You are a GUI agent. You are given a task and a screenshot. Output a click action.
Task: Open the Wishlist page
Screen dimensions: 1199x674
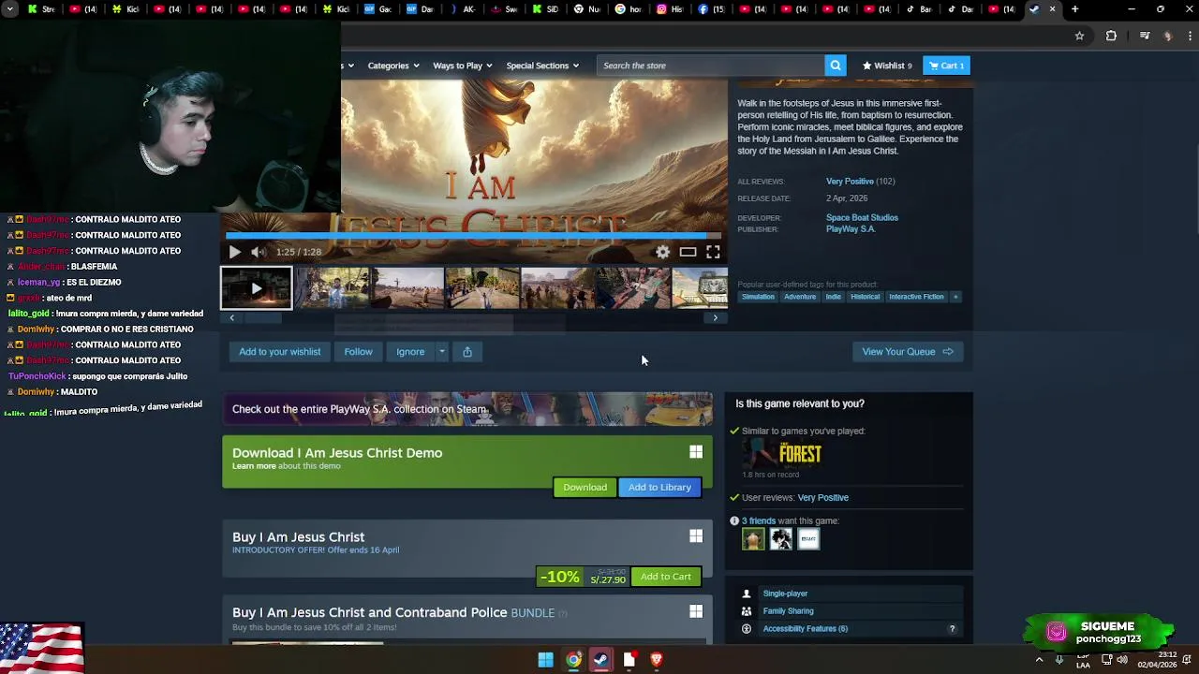tap(887, 66)
